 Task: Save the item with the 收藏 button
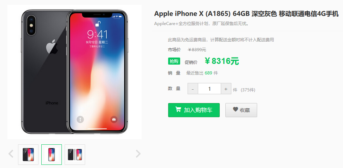[241, 110]
